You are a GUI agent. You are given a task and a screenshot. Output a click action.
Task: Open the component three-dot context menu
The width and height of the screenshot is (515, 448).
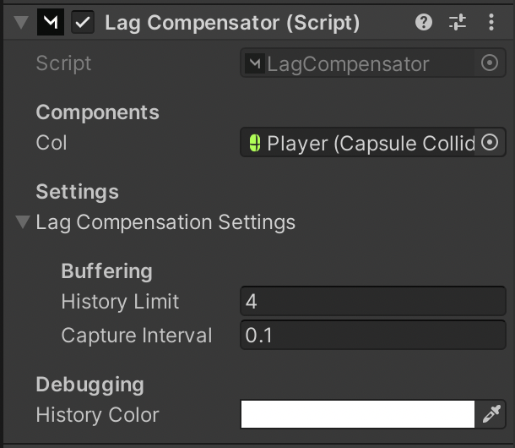point(491,23)
